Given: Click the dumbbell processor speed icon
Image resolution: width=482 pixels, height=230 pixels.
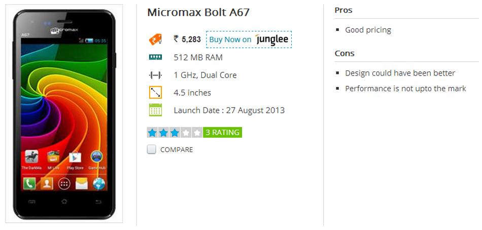Looking at the screenshot, I should pyautogui.click(x=155, y=75).
